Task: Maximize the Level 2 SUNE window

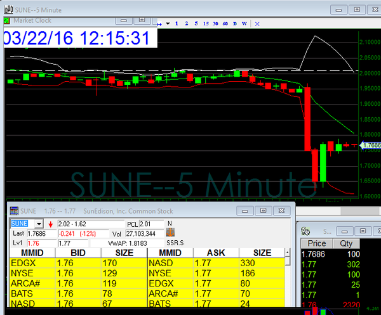Action: tap(263, 210)
